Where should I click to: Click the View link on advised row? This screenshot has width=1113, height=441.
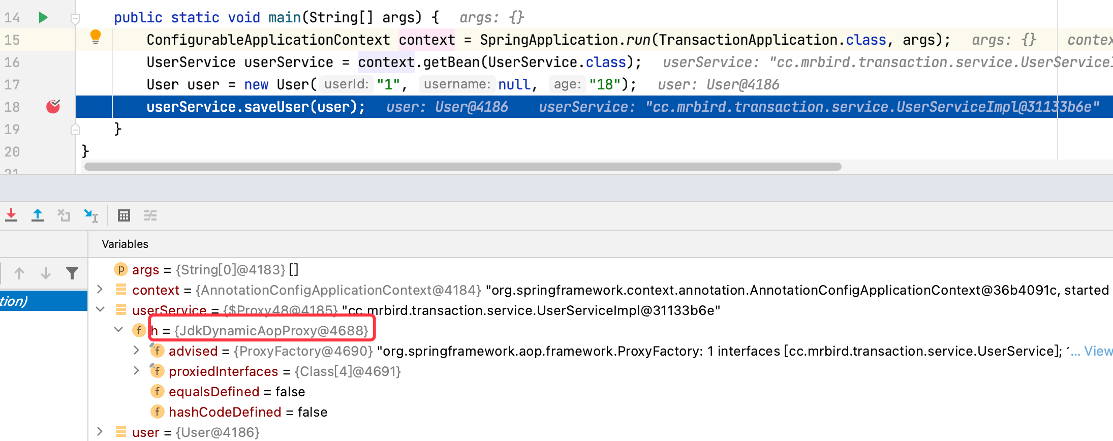tap(1098, 351)
